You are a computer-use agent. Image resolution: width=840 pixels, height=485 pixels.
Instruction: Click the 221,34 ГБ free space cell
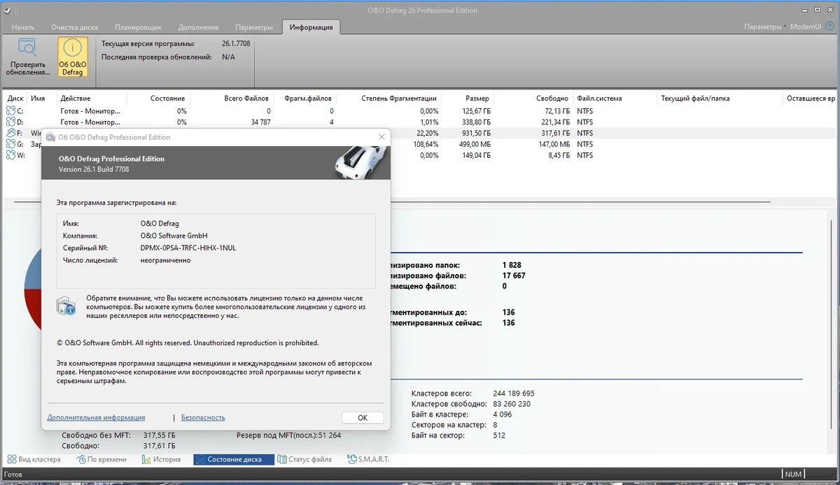click(556, 122)
